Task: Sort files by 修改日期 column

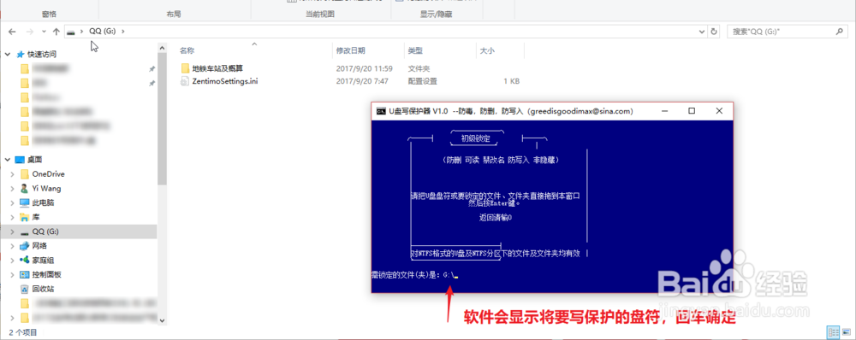Action: coord(350,50)
